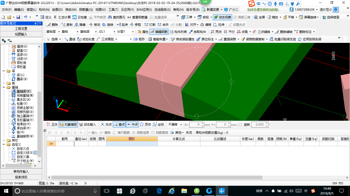
Task: Toggle 对象捕捉 object snap
Action: click(x=68, y=125)
